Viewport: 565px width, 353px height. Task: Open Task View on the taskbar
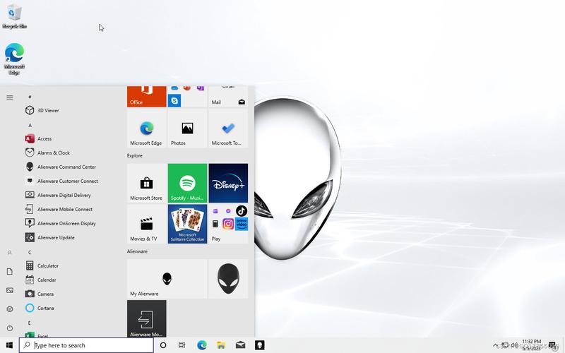tap(182, 345)
